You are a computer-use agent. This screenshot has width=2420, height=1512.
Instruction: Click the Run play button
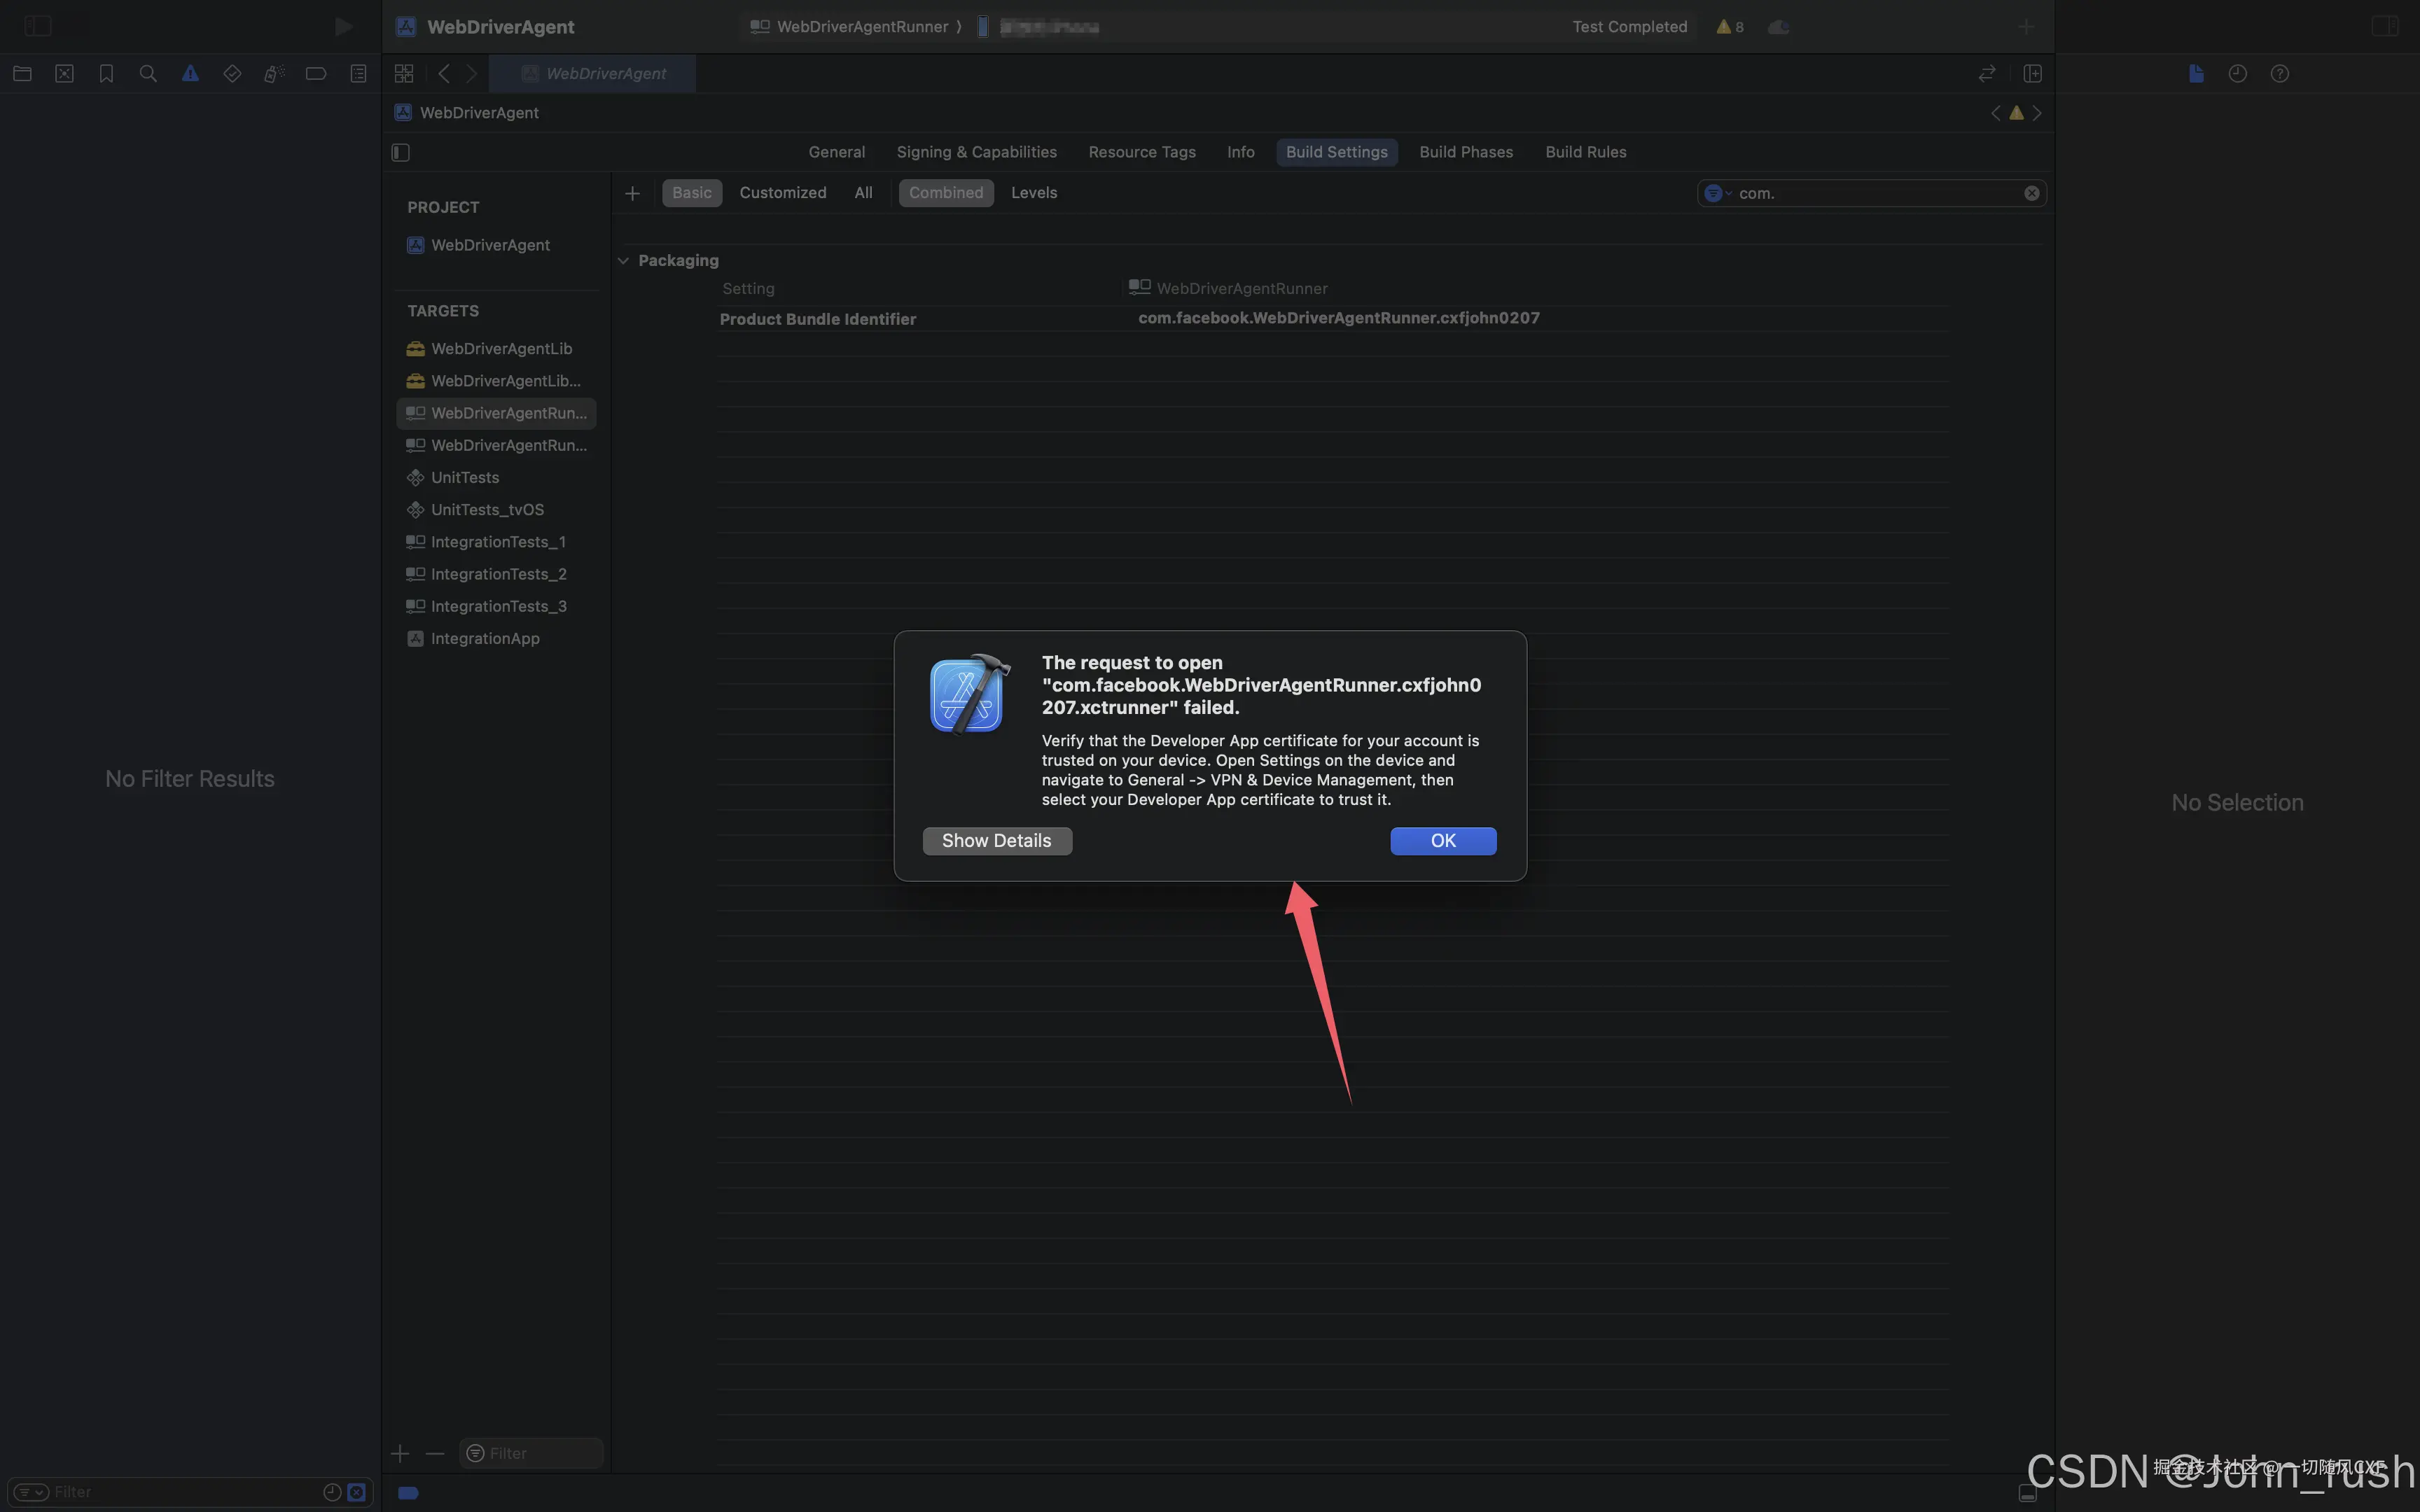[x=343, y=26]
